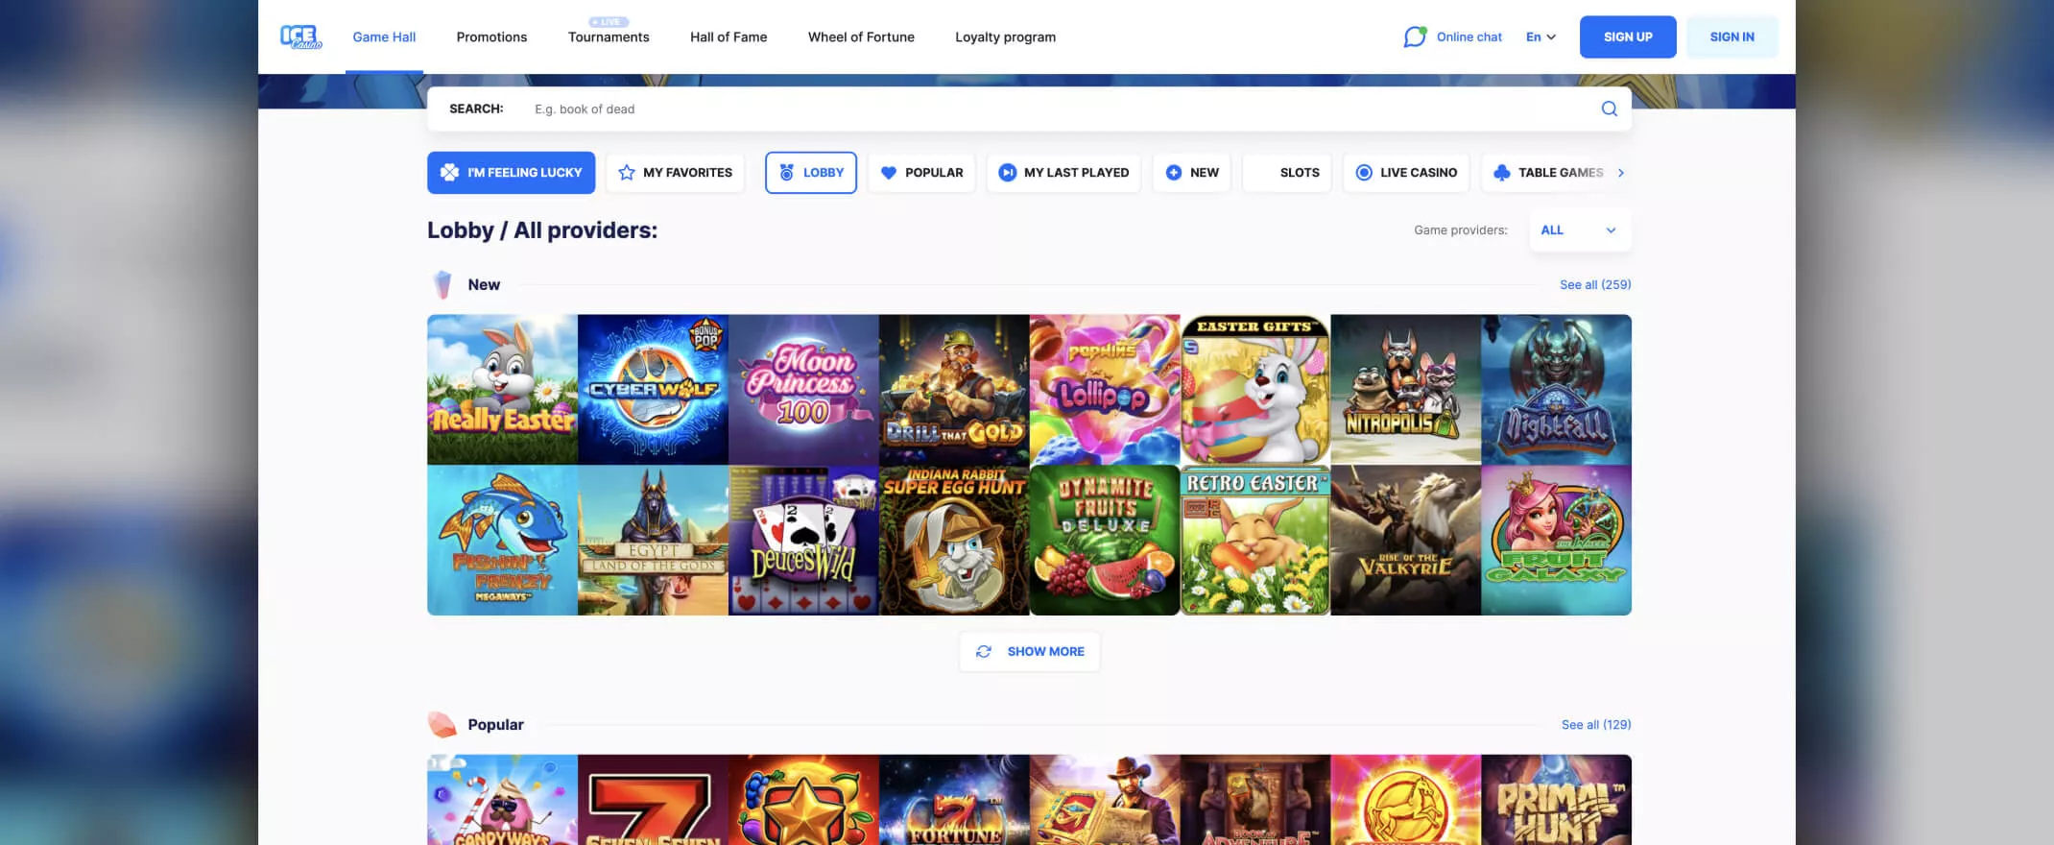Click the chip icon in Live Casino
This screenshot has height=845, width=2054.
[x=1363, y=173]
